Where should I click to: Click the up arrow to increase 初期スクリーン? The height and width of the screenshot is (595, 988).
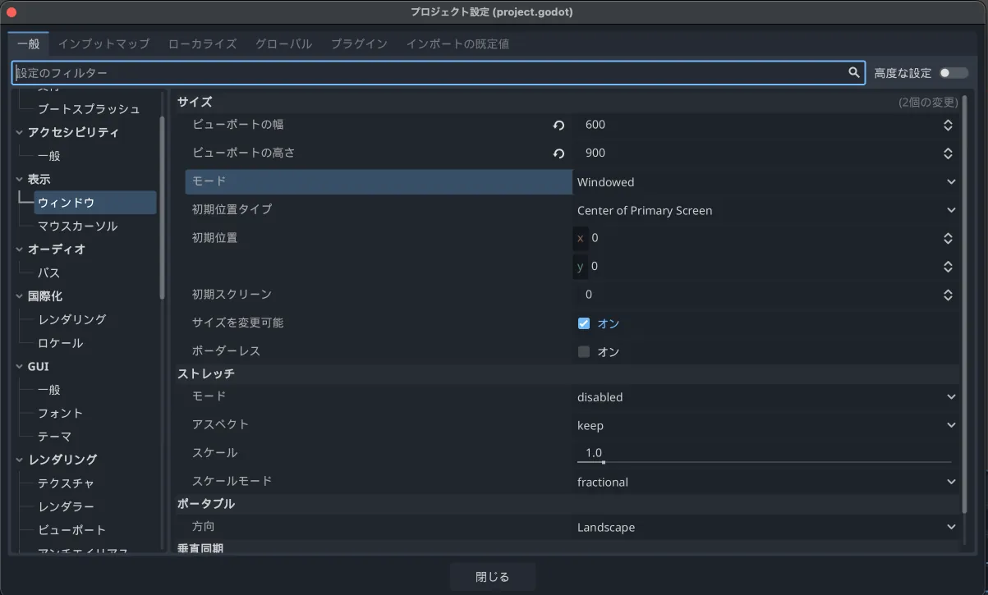pyautogui.click(x=948, y=291)
